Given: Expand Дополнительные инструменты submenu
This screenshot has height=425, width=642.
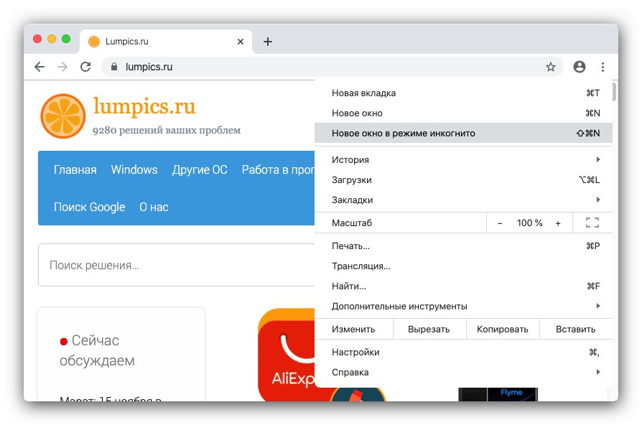Looking at the screenshot, I should tap(599, 306).
